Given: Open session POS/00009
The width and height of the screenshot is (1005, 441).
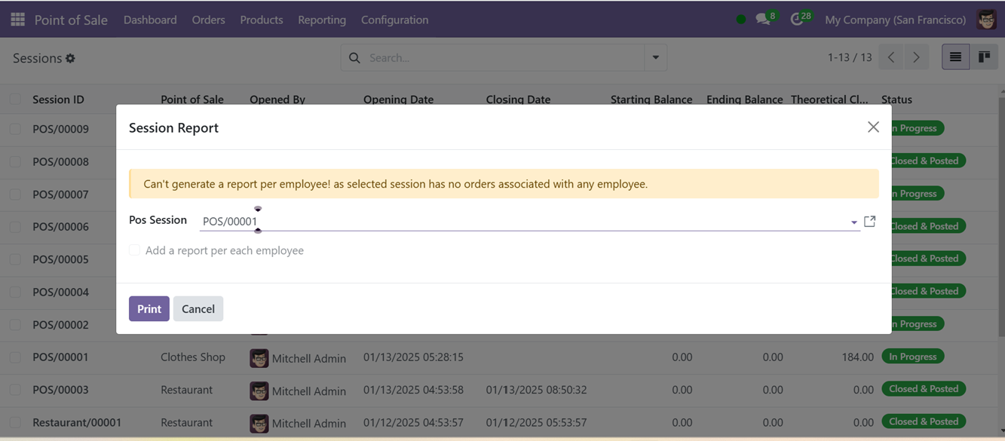Looking at the screenshot, I should [60, 129].
